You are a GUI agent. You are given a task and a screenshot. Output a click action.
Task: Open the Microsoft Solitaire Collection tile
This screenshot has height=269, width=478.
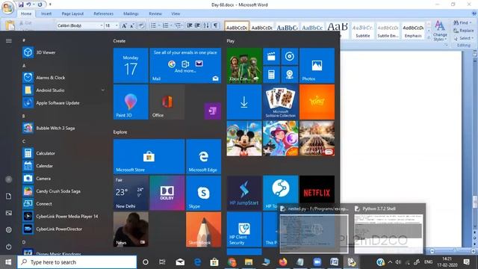pyautogui.click(x=281, y=102)
